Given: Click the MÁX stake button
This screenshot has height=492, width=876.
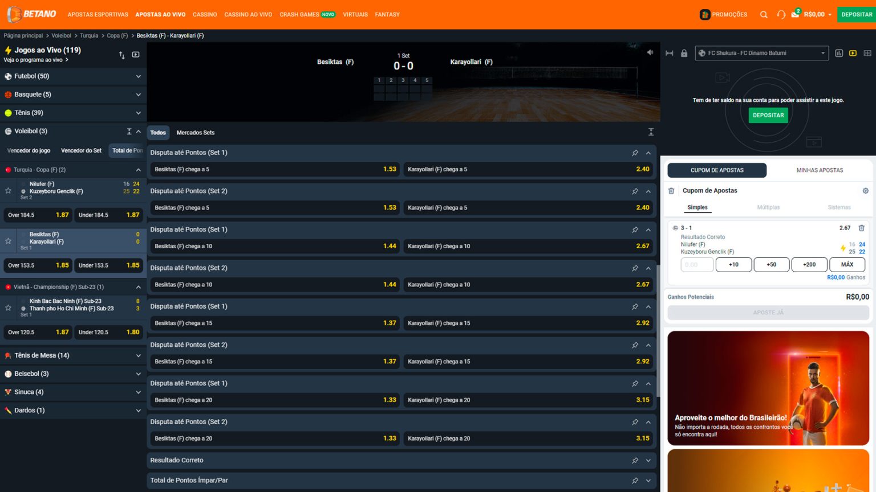Looking at the screenshot, I should coord(847,264).
